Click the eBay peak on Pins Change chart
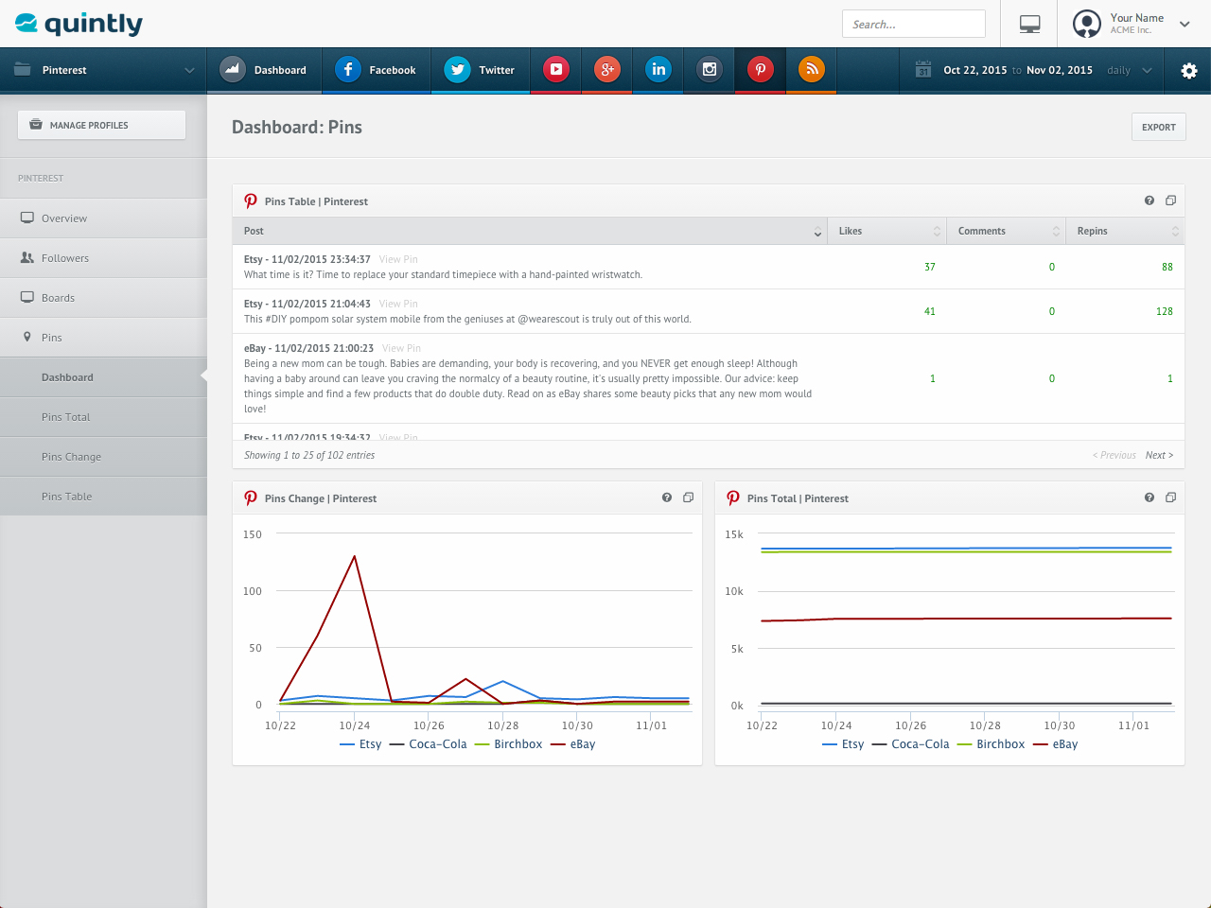 click(x=355, y=556)
